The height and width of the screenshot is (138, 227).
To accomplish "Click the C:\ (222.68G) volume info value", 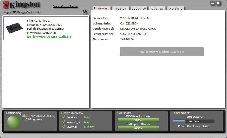I will pyautogui.click(x=129, y=24).
